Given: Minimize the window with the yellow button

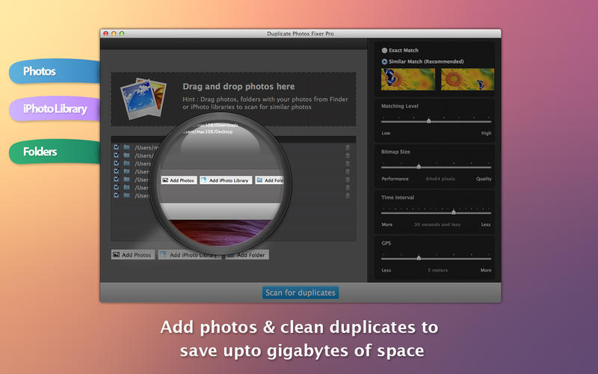Looking at the screenshot, I should point(114,34).
